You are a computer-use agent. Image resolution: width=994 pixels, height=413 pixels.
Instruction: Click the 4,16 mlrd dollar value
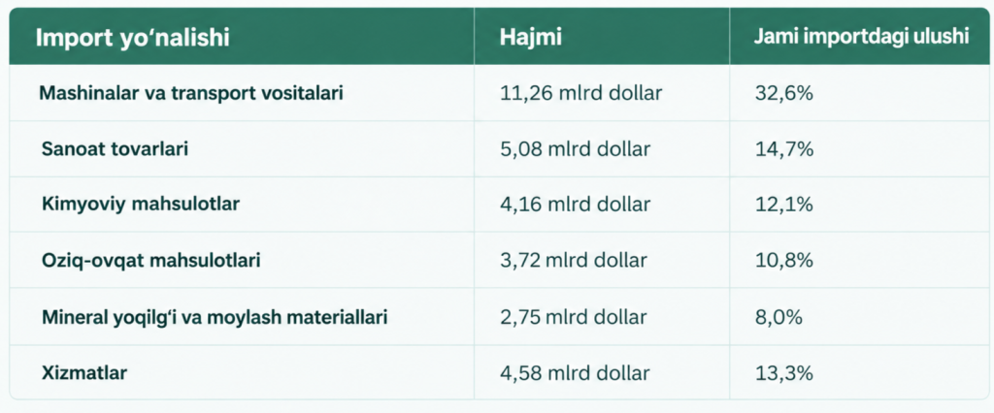[575, 205]
